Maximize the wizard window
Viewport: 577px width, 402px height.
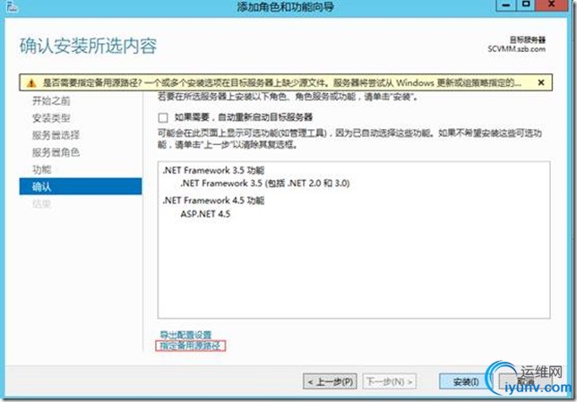[526, 5]
